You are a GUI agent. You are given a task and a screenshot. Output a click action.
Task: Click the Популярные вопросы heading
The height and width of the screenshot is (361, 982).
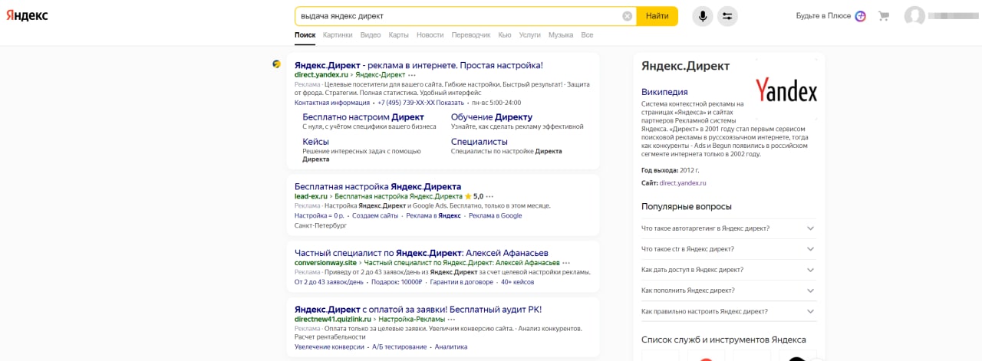(687, 207)
